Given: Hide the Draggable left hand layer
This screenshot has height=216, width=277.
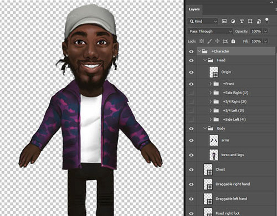Looking at the screenshot, I should [191, 199].
